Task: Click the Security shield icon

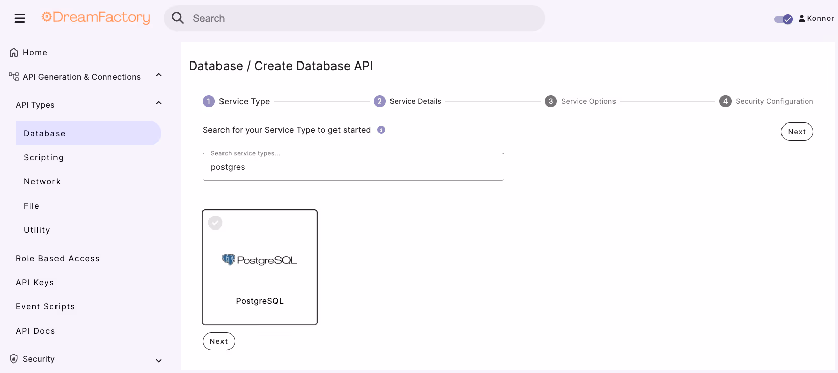Action: tap(14, 359)
